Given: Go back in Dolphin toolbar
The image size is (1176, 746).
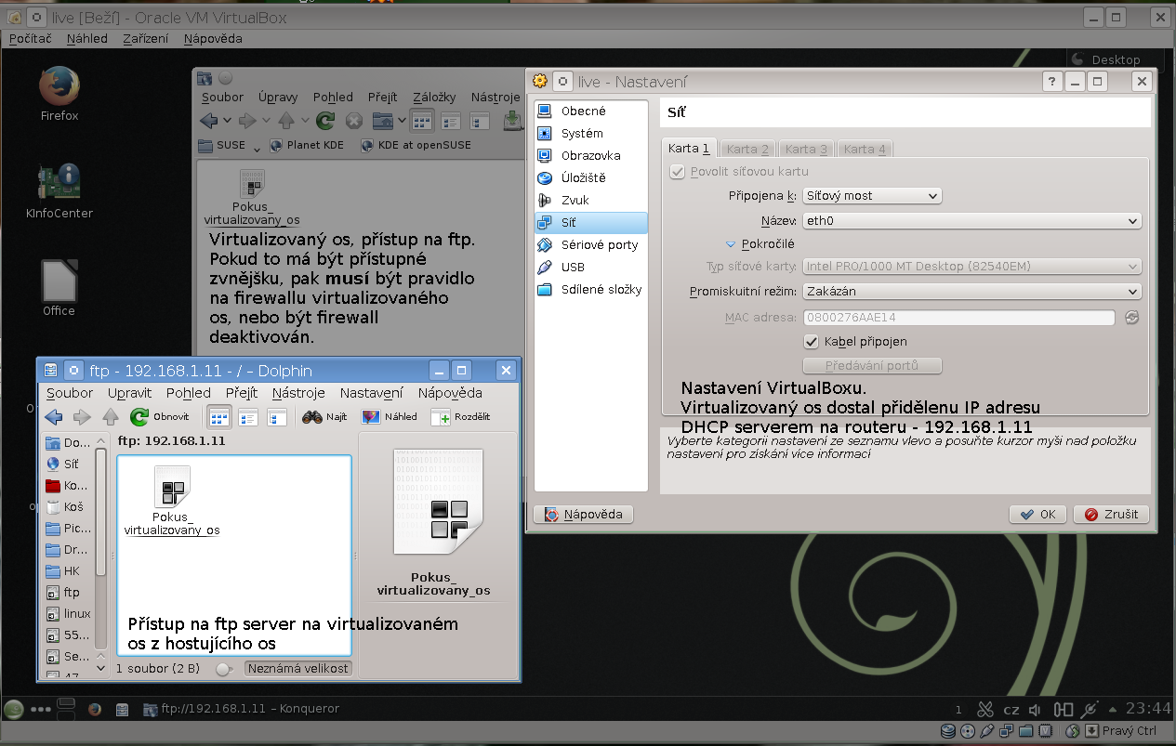Looking at the screenshot, I should (x=54, y=417).
